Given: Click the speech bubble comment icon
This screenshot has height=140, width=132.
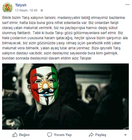Looking at the screenshot, I should coord(50,135).
